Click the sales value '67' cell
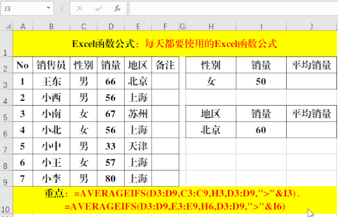This screenshot has width=338, height=217. pyautogui.click(x=111, y=114)
